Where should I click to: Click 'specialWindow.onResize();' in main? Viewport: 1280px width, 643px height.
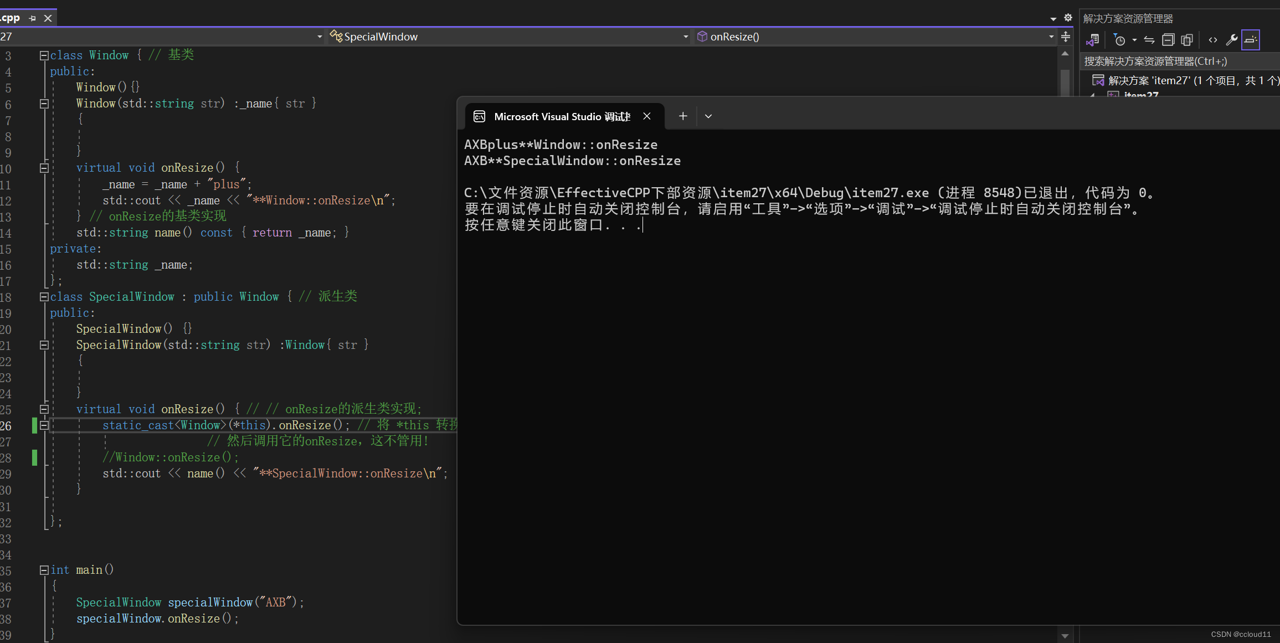(157, 619)
